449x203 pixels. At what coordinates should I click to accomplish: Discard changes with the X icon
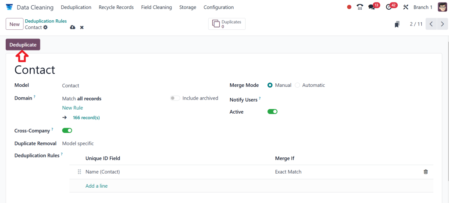pyautogui.click(x=82, y=28)
